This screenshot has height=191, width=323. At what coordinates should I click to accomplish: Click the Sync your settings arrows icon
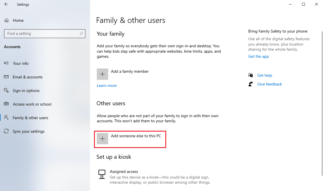tap(6, 131)
